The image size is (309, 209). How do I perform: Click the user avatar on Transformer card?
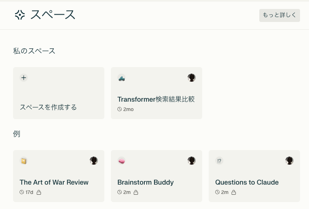[192, 78]
